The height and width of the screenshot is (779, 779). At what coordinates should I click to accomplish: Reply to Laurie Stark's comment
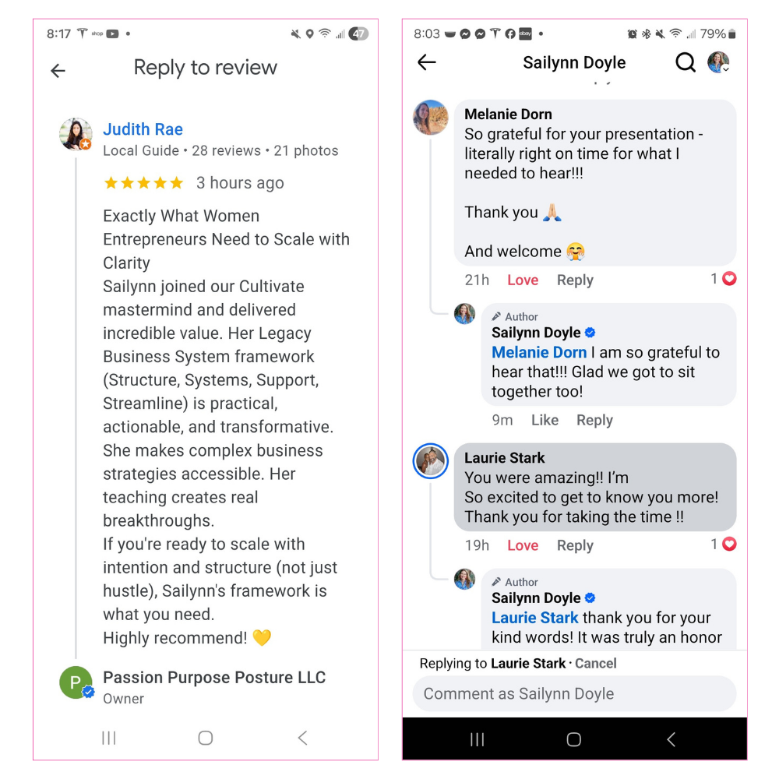(x=575, y=545)
